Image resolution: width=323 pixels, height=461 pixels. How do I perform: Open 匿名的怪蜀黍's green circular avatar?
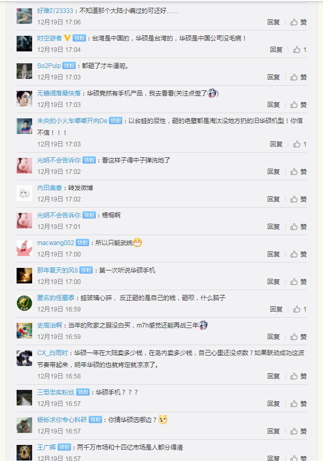tap(24, 303)
